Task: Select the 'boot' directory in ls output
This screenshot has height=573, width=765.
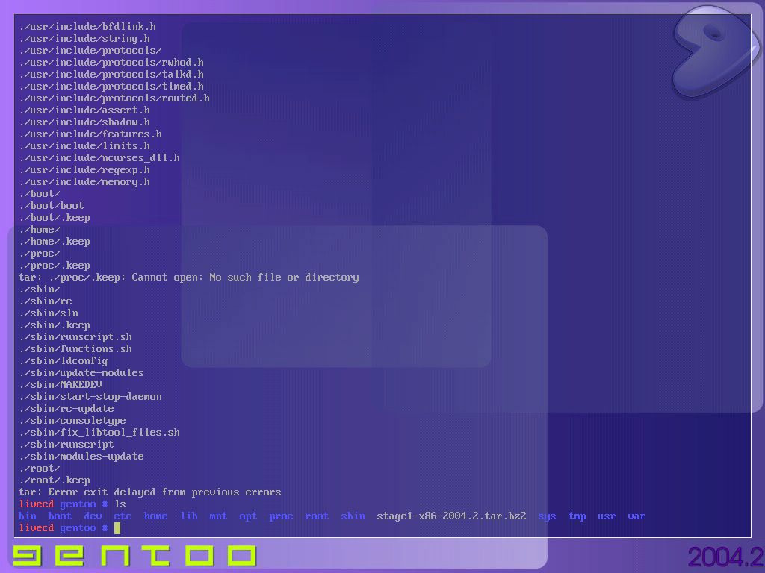Action: 60,516
